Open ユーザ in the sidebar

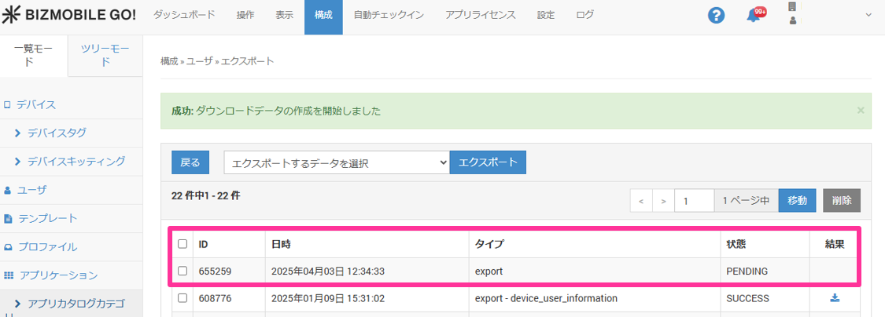click(x=32, y=190)
